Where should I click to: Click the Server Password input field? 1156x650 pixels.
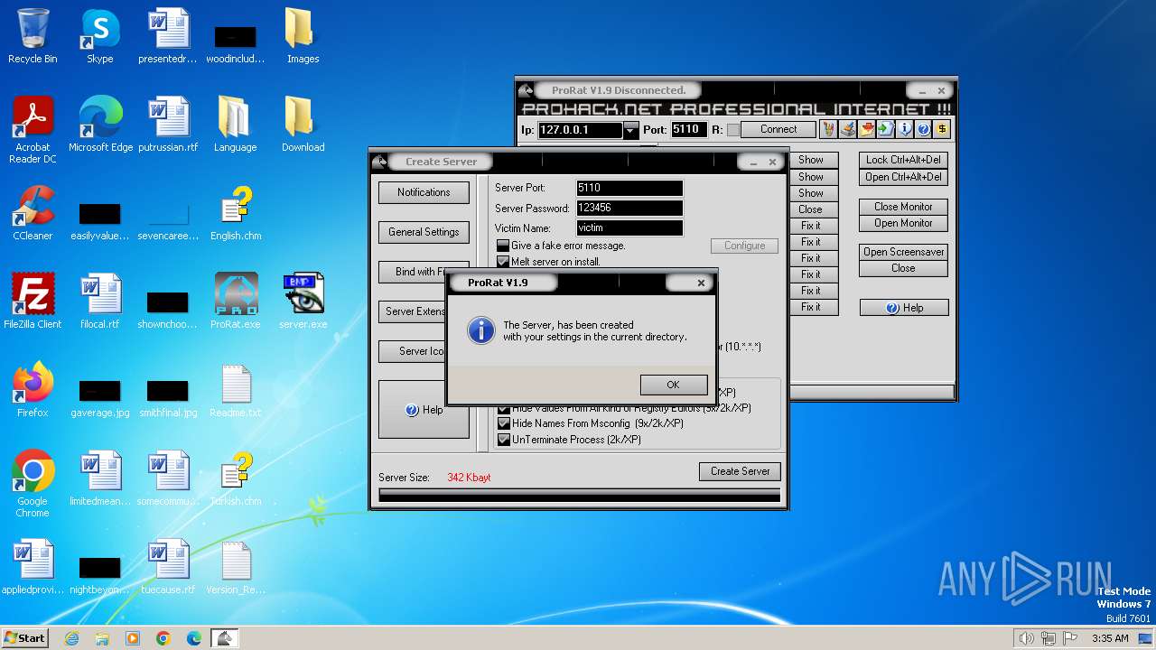629,208
